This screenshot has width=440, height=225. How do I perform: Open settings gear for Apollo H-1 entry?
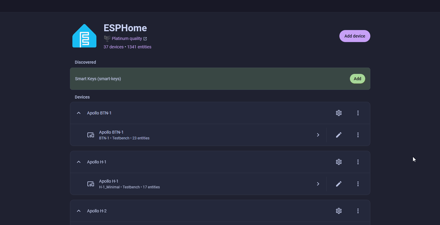pyautogui.click(x=339, y=162)
